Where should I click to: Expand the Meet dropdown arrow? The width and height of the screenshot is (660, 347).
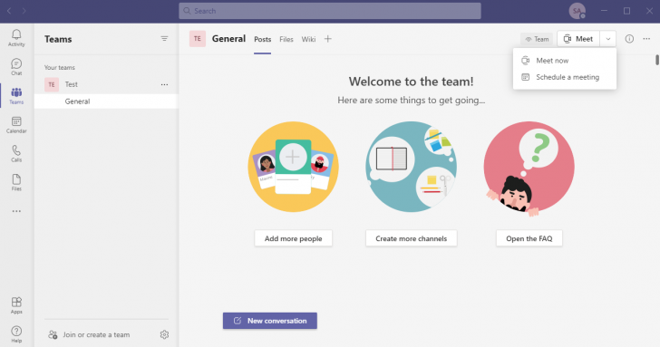pyautogui.click(x=607, y=39)
